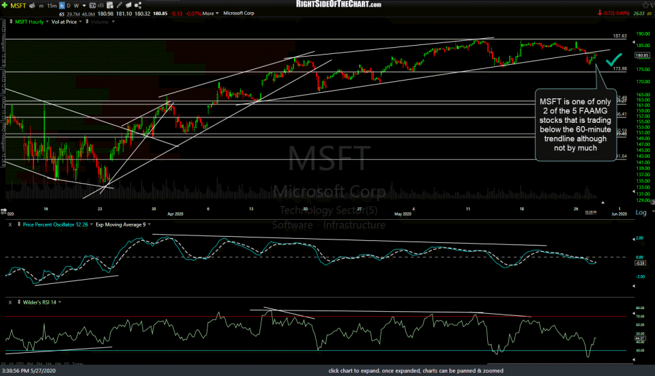The height and width of the screenshot is (376, 655).
Task: Click the triangle below oscillator -2.00 scale
Action: (x=634, y=286)
